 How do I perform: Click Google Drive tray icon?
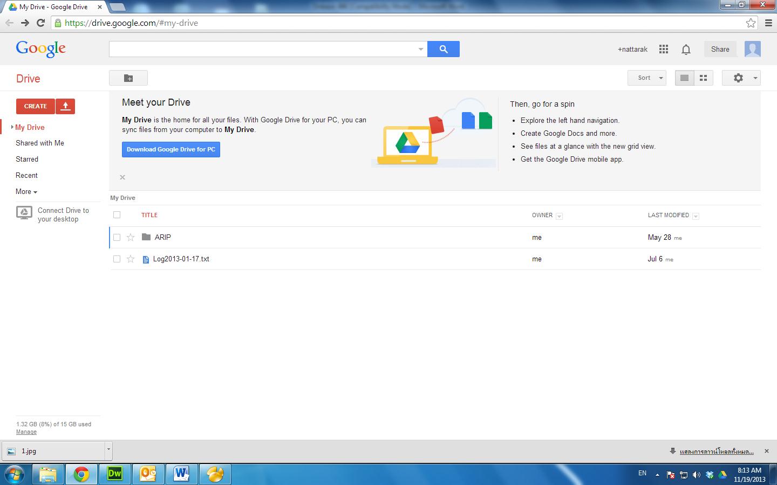(x=723, y=474)
